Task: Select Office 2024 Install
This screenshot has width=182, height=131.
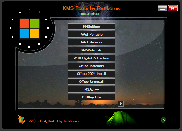Action: (91, 73)
